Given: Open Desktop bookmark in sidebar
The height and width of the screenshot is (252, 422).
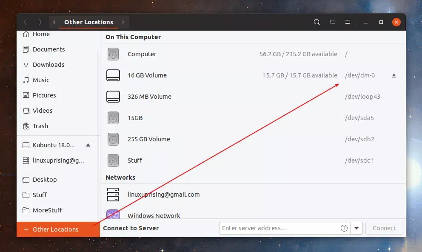Looking at the screenshot, I should (58, 180).
